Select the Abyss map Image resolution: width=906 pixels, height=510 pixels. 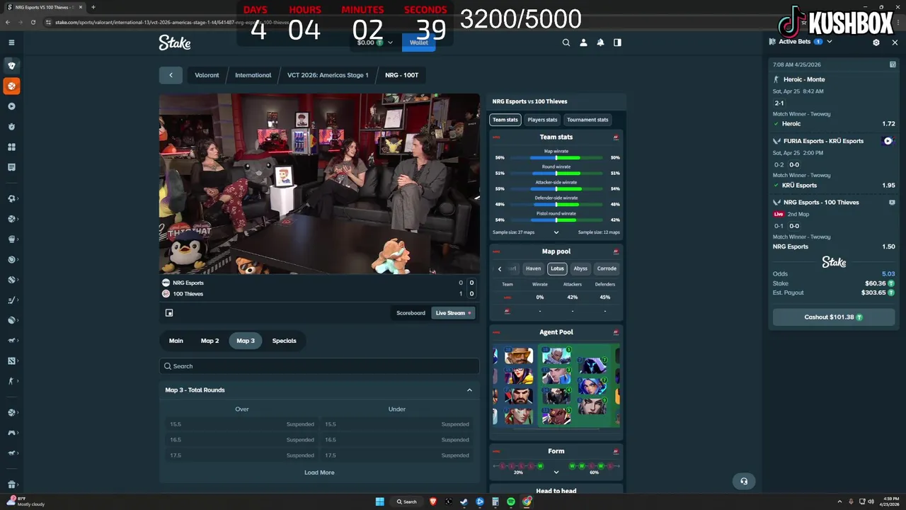click(580, 268)
